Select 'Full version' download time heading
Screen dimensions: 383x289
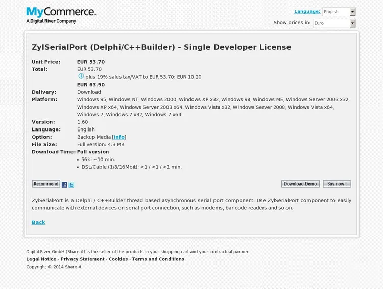93,152
